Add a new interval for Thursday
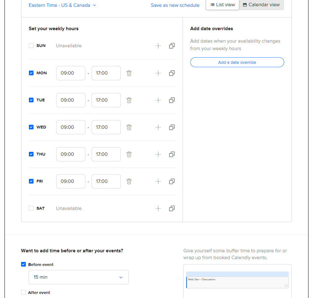The height and width of the screenshot is (298, 313). 158,154
